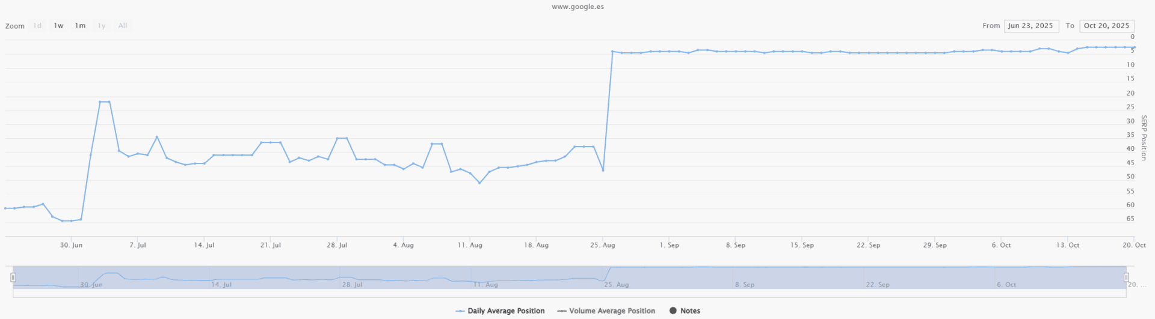
Task: Click the navigator at the 6. Oct label
Action: point(1006,284)
